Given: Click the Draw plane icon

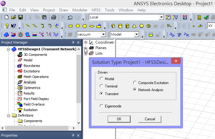Looking at the screenshot, I should (x=201, y=26).
